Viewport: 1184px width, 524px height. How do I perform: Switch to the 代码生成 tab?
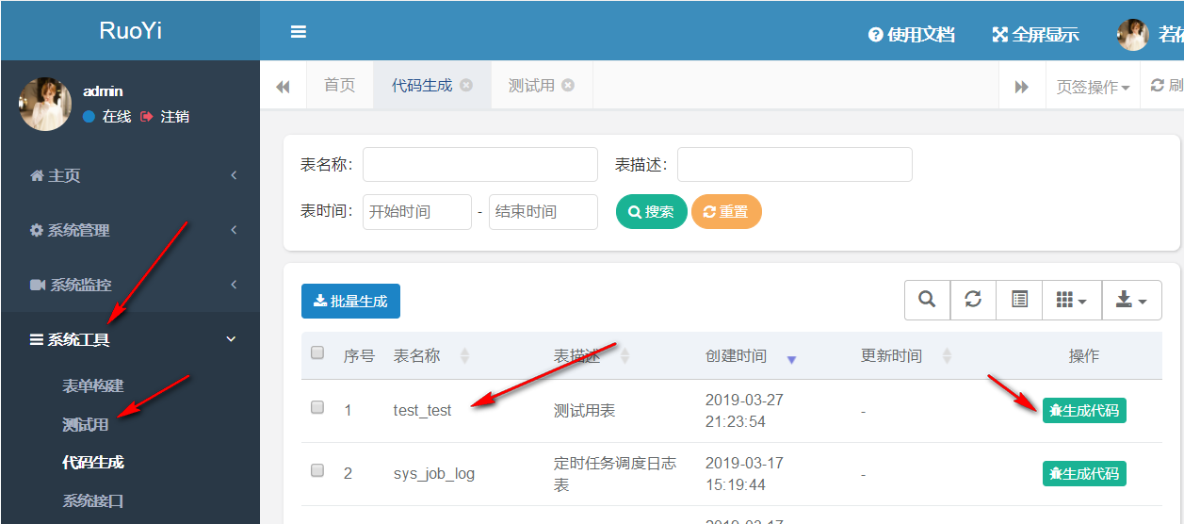pos(422,85)
